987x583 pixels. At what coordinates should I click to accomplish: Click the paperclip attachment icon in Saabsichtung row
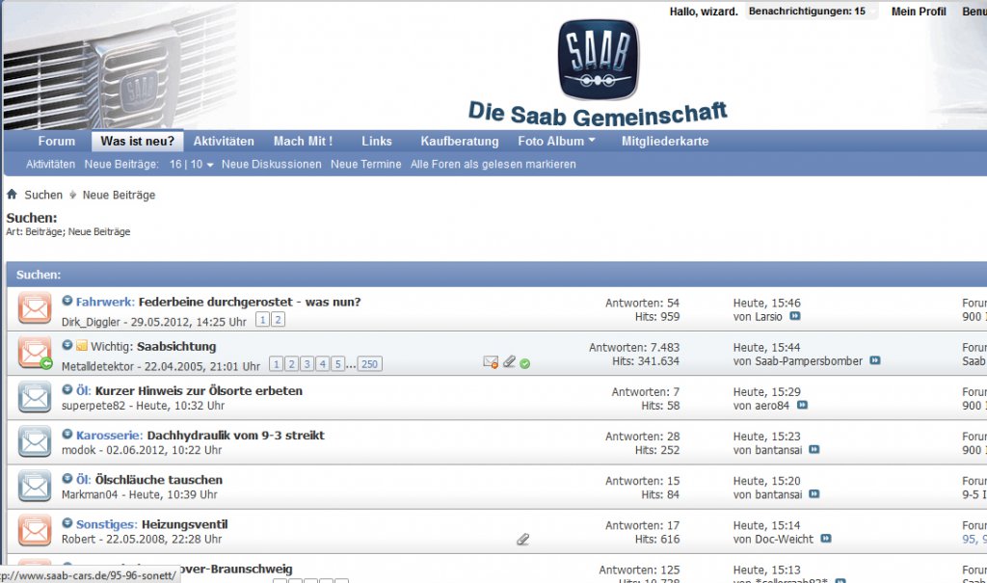pos(509,361)
